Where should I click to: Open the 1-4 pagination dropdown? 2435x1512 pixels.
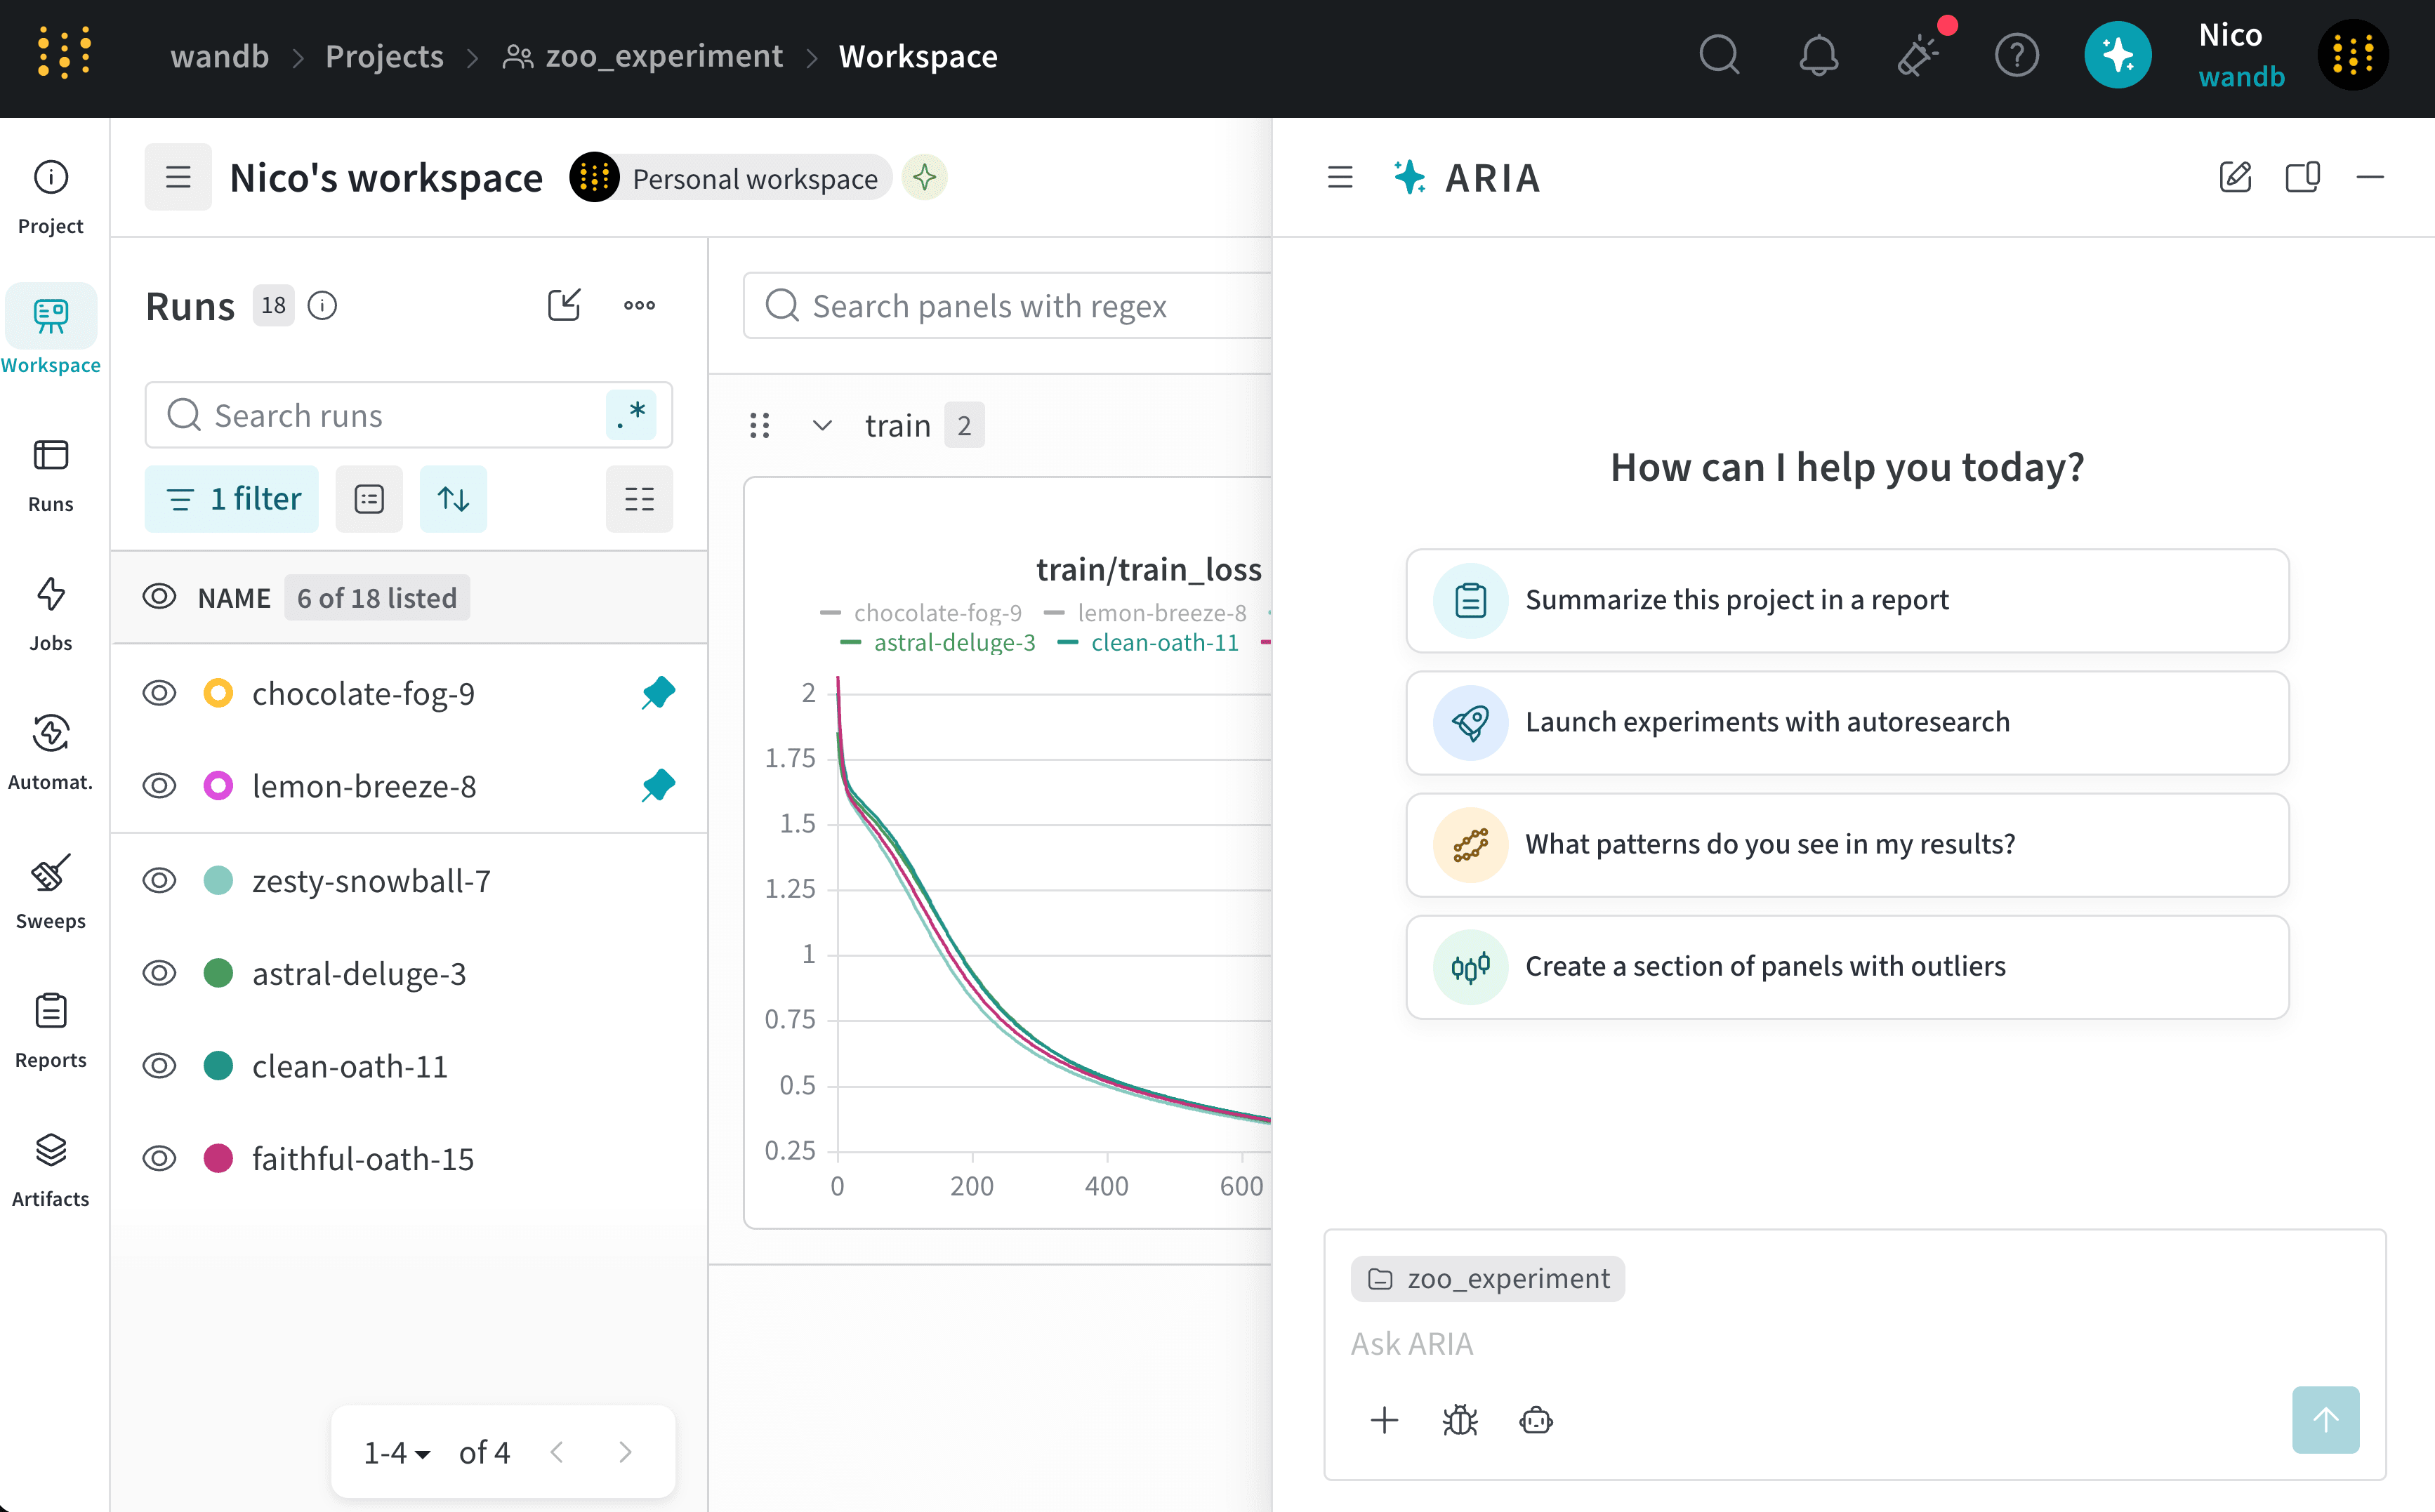(x=397, y=1452)
